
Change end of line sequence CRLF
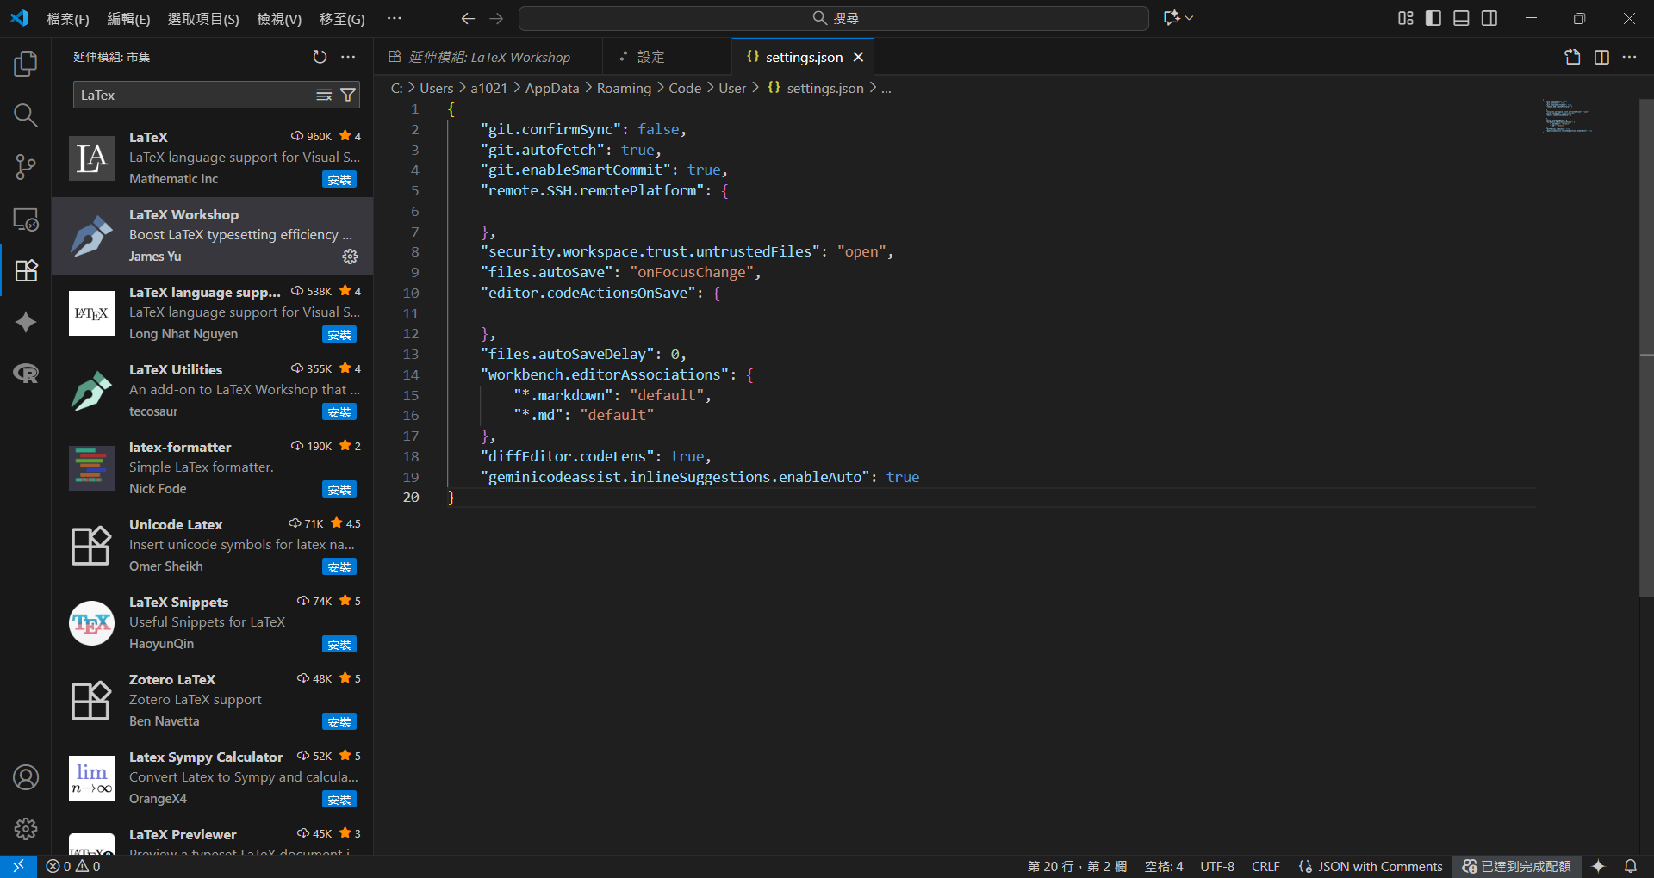(x=1265, y=866)
